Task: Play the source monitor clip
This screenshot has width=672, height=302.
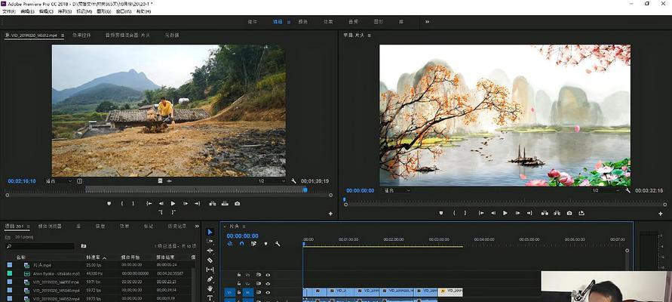Action: [173, 203]
